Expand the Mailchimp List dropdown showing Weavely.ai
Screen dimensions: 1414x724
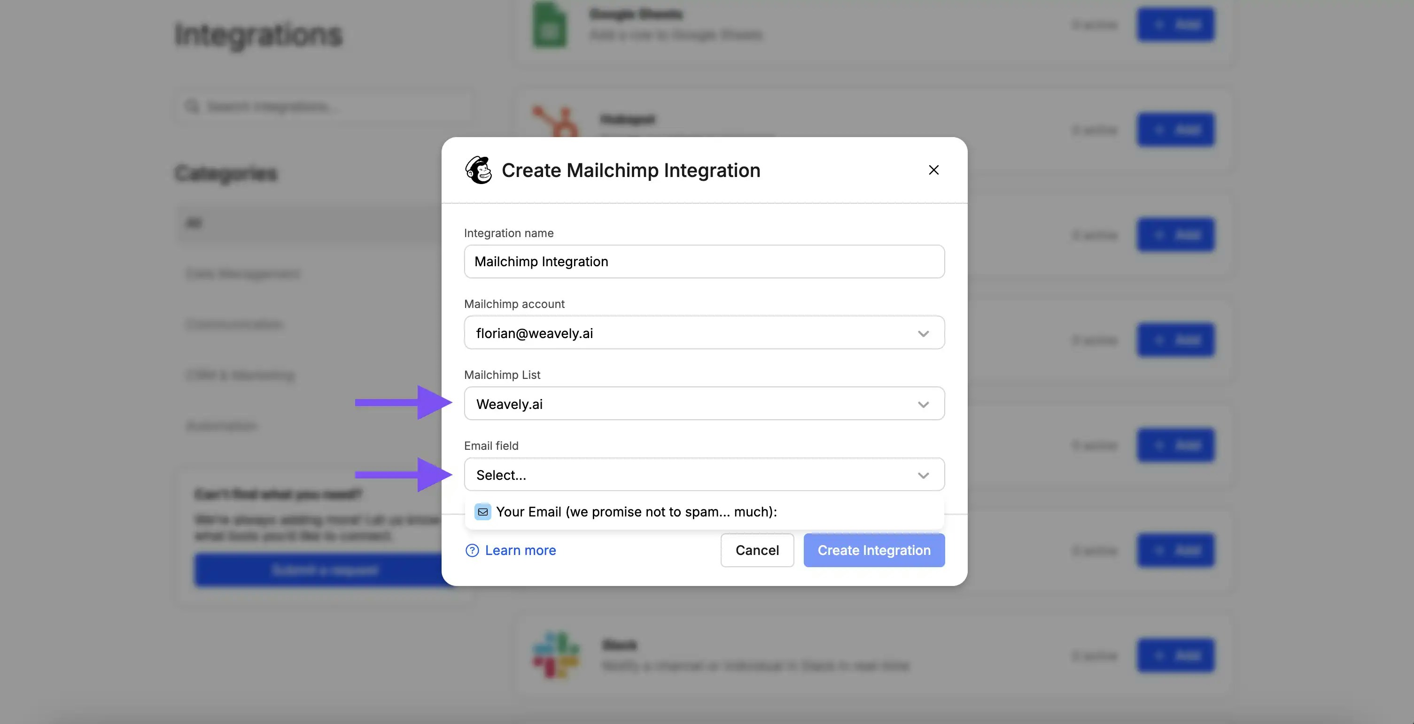pos(704,404)
